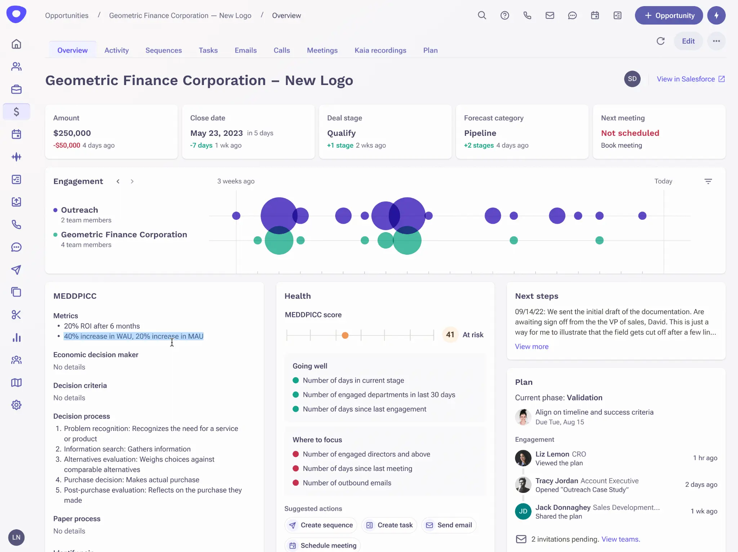This screenshot has height=552, width=738.
Task: Open the email icon in top bar
Action: click(x=550, y=15)
